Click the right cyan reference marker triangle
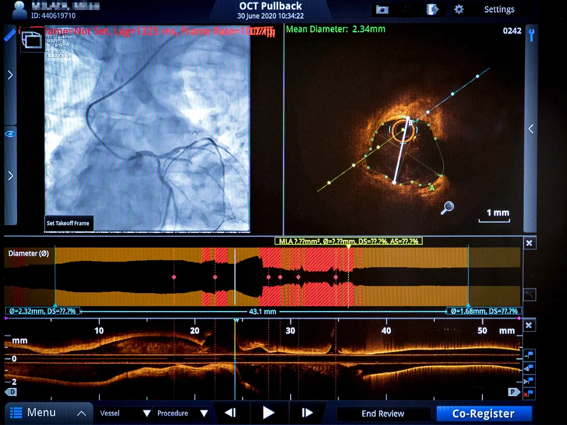The image size is (567, 425). coord(468,305)
